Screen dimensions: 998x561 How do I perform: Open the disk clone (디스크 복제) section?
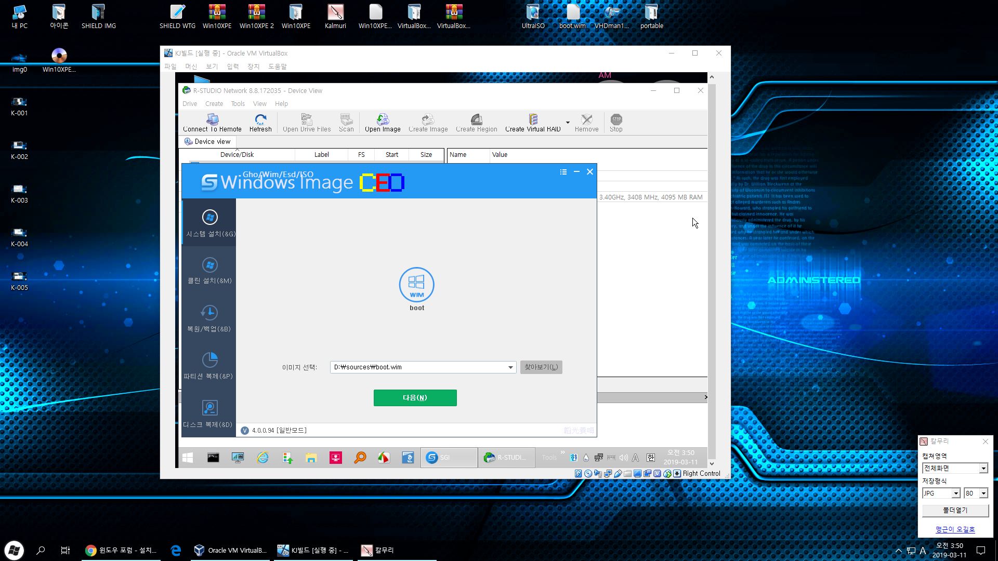[209, 413]
